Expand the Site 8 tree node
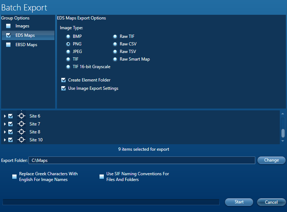The image size is (287, 212). 5,132
